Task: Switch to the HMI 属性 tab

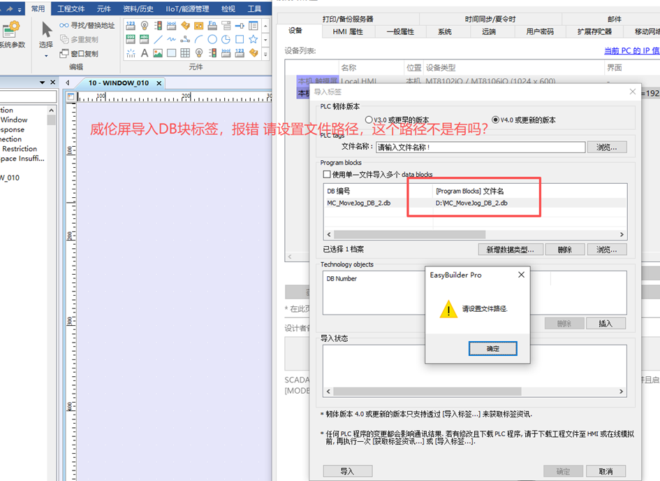Action: click(348, 31)
